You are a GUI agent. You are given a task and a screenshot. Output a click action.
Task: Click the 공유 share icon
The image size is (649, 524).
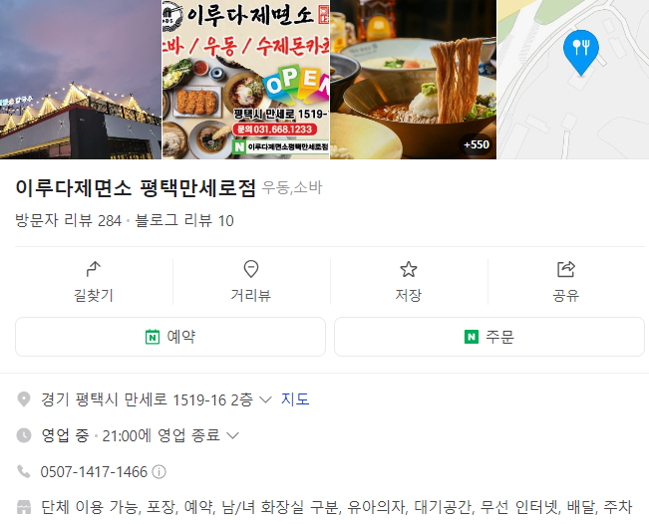pos(566,269)
